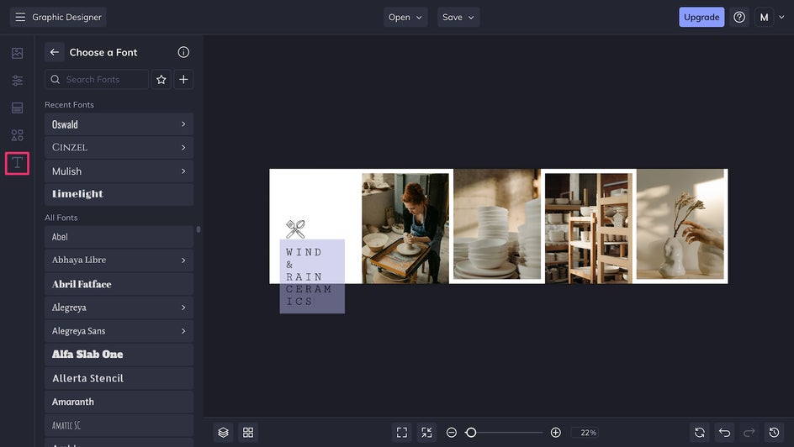Zoom in with the plus button
The height and width of the screenshot is (447, 794).
pyautogui.click(x=555, y=433)
